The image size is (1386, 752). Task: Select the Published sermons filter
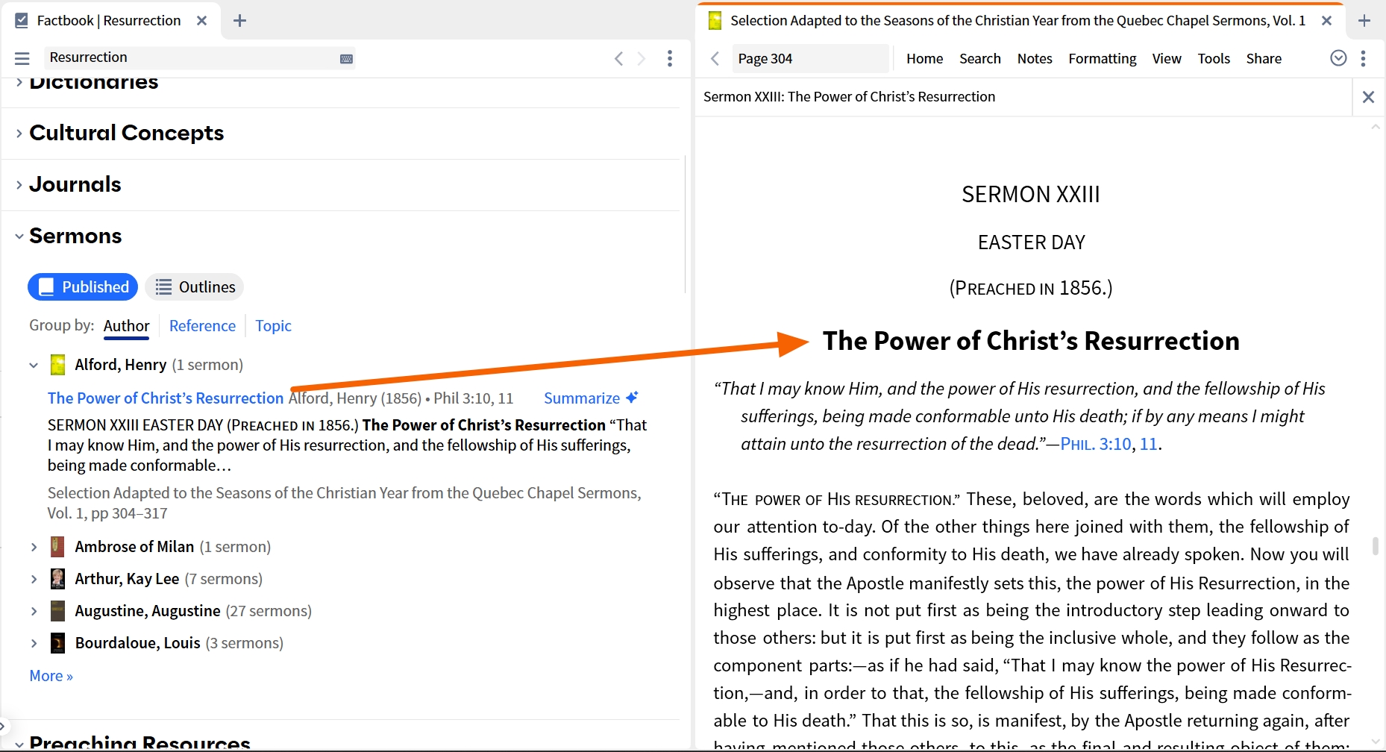click(x=83, y=287)
